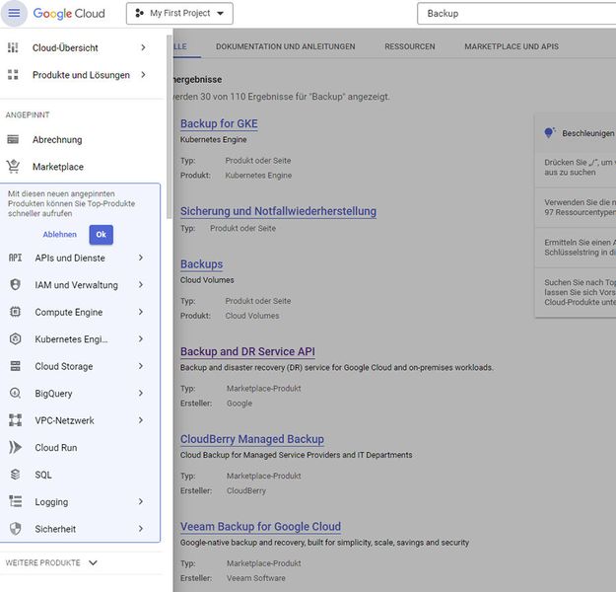Image resolution: width=616 pixels, height=592 pixels.
Task: Click the IAM und Verwaltung shield icon
Action: [16, 285]
